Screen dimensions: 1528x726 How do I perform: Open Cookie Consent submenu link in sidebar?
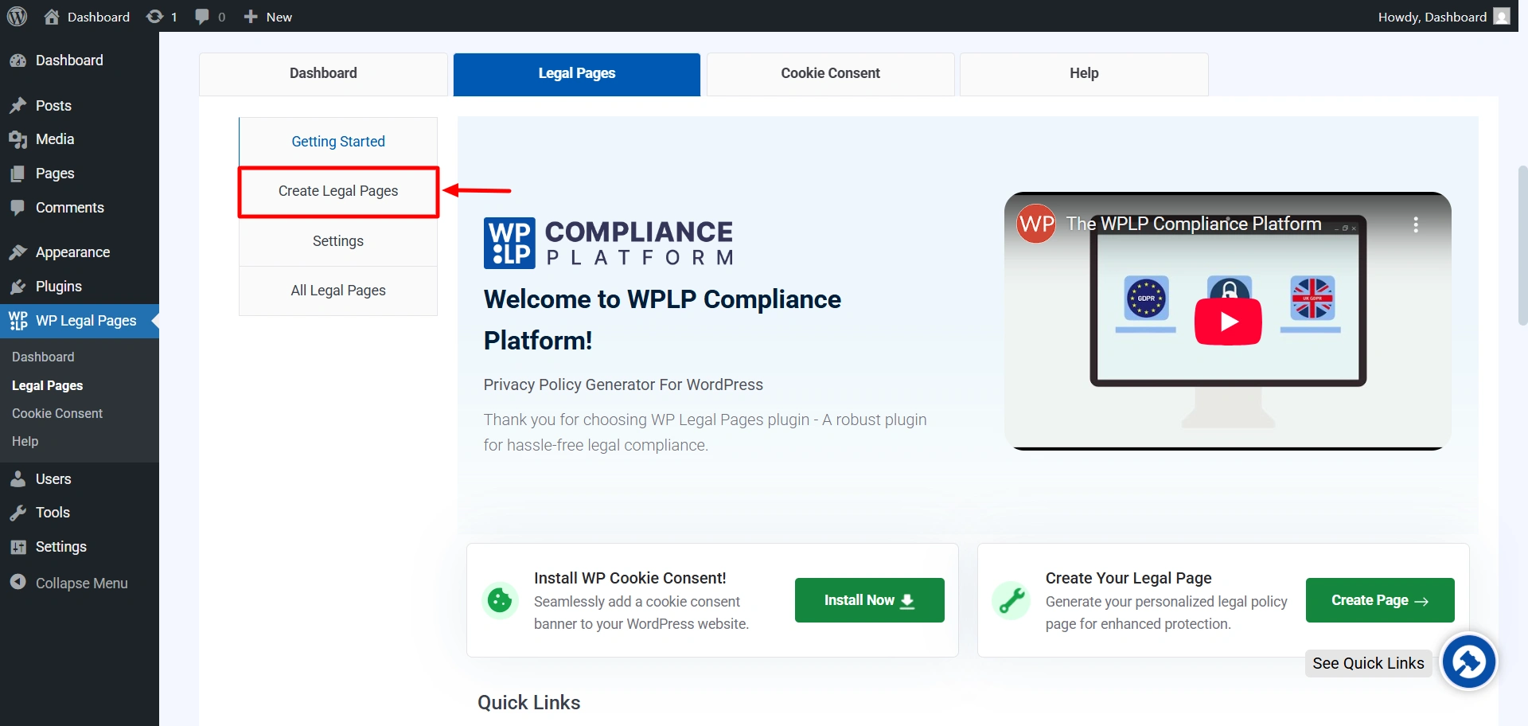tap(57, 413)
